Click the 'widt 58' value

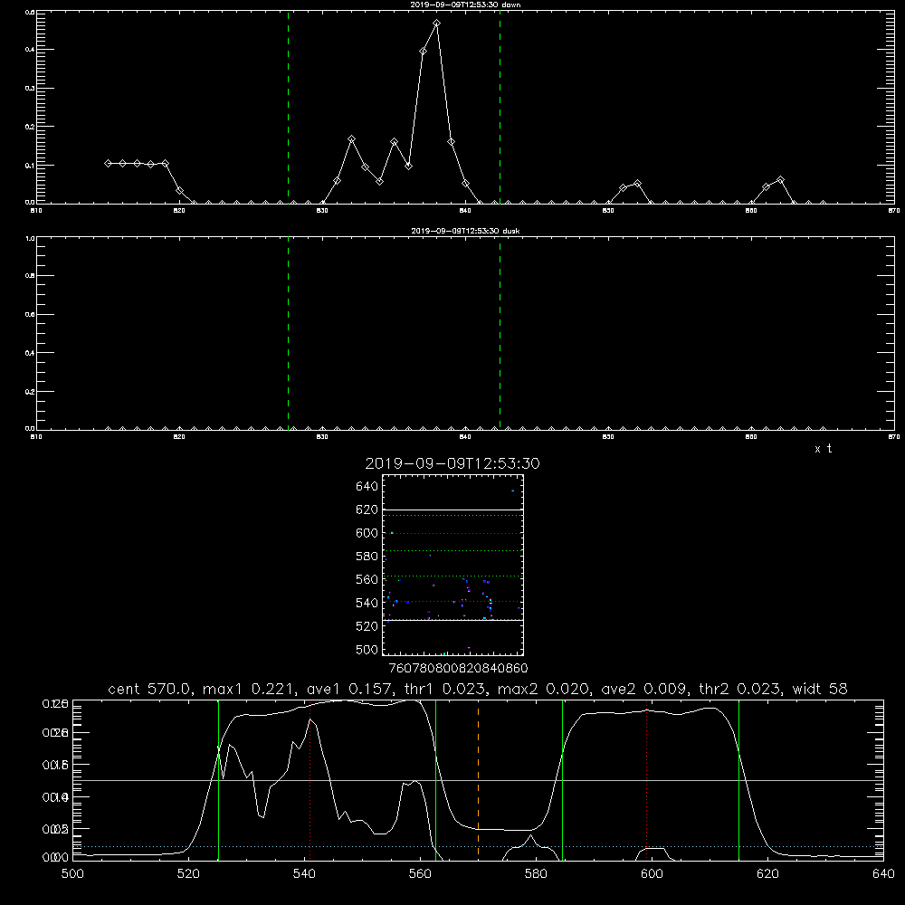coord(820,689)
